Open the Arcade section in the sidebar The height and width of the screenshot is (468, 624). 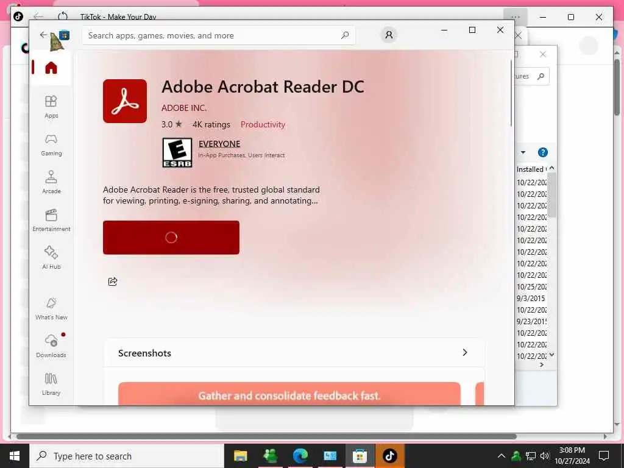click(51, 182)
